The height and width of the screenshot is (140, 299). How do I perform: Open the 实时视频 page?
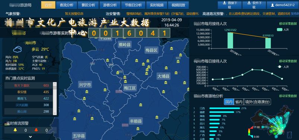tap(156, 5)
